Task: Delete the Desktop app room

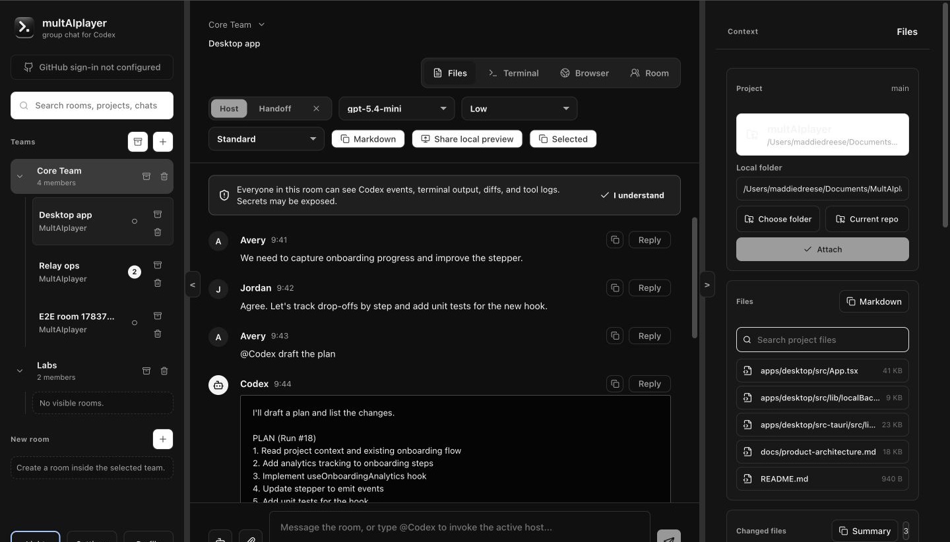Action: click(x=158, y=231)
